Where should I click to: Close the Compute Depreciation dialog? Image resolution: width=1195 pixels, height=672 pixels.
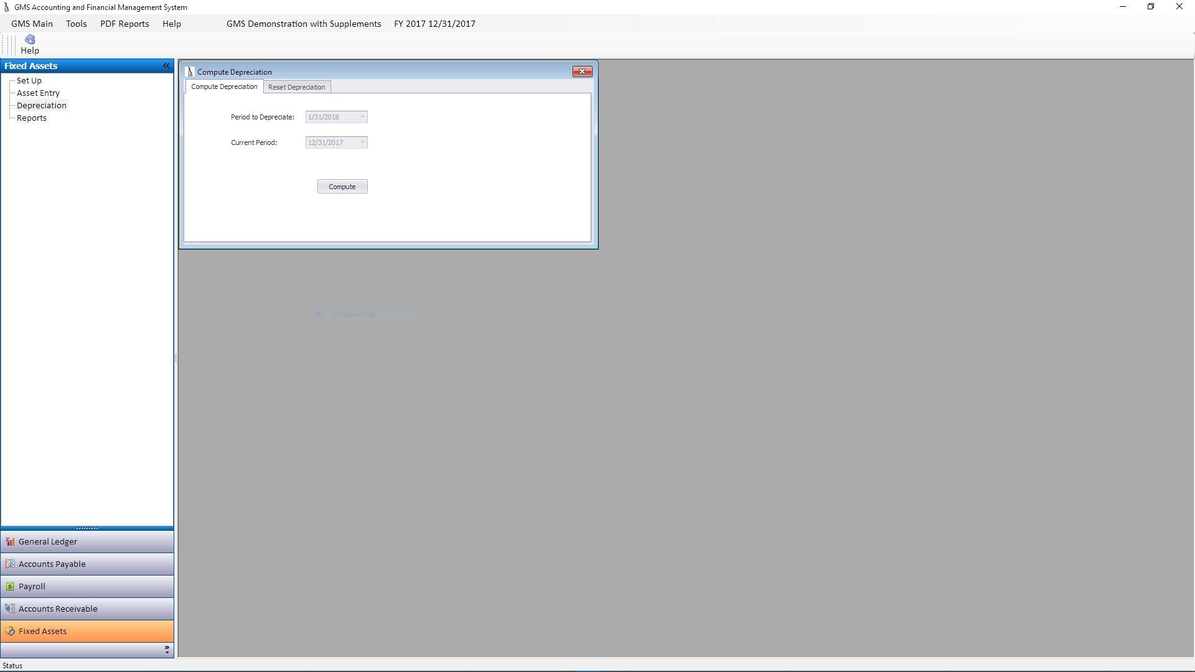[x=582, y=72]
